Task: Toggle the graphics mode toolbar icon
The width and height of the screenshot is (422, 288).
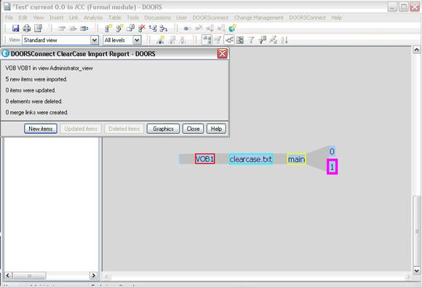Action: [229, 40]
